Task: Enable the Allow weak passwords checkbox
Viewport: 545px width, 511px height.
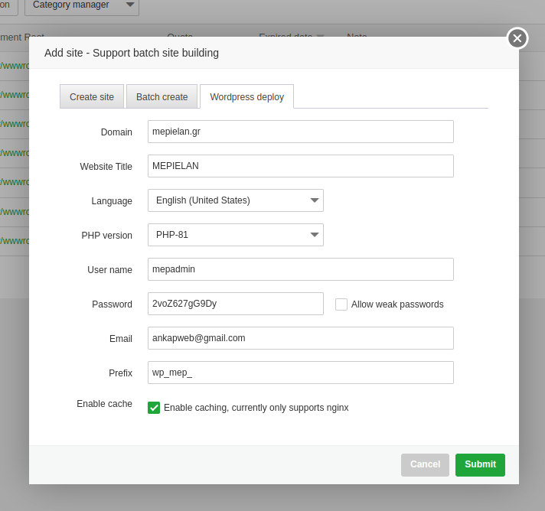Action: pyautogui.click(x=341, y=304)
